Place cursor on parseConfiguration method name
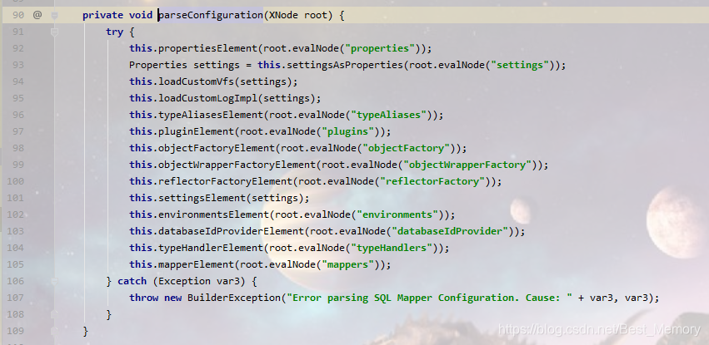Image resolution: width=709 pixels, height=345 pixels. [x=211, y=15]
